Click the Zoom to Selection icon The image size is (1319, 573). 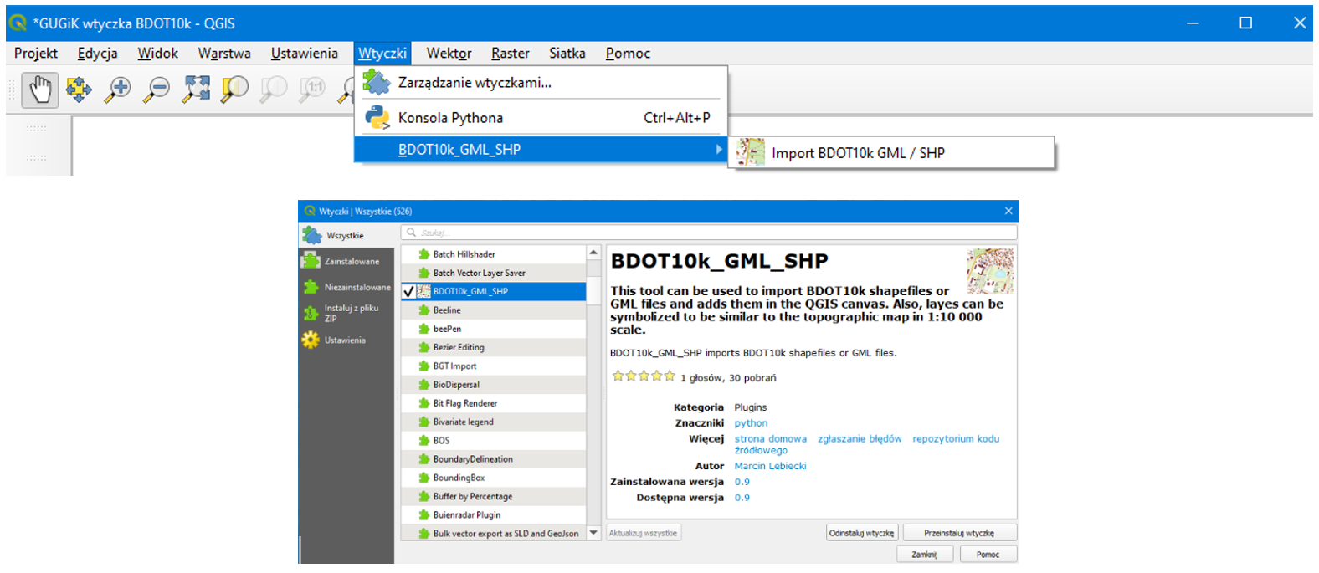click(234, 90)
